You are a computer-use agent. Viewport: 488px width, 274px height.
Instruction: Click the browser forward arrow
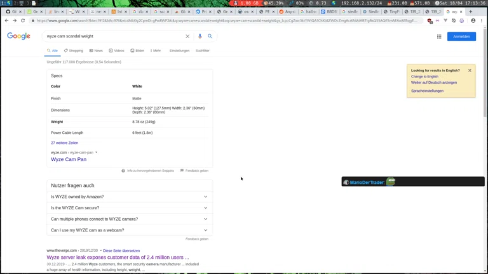tap(15, 20)
